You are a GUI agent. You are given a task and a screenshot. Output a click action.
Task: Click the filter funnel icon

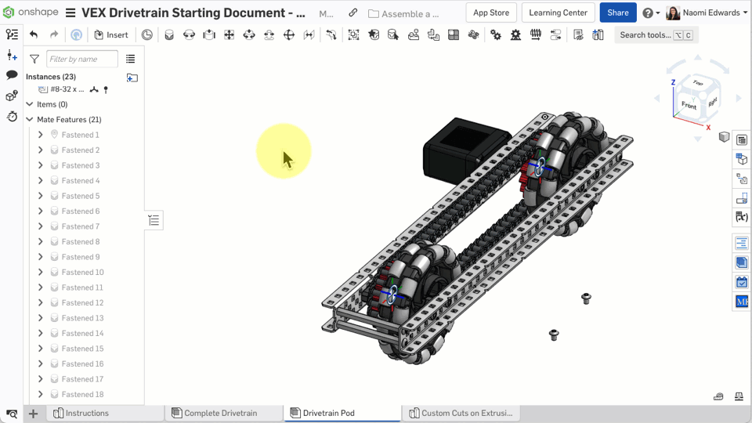34,59
